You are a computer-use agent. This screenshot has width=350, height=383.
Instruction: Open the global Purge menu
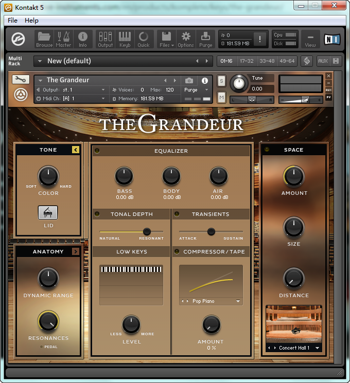[206, 39]
